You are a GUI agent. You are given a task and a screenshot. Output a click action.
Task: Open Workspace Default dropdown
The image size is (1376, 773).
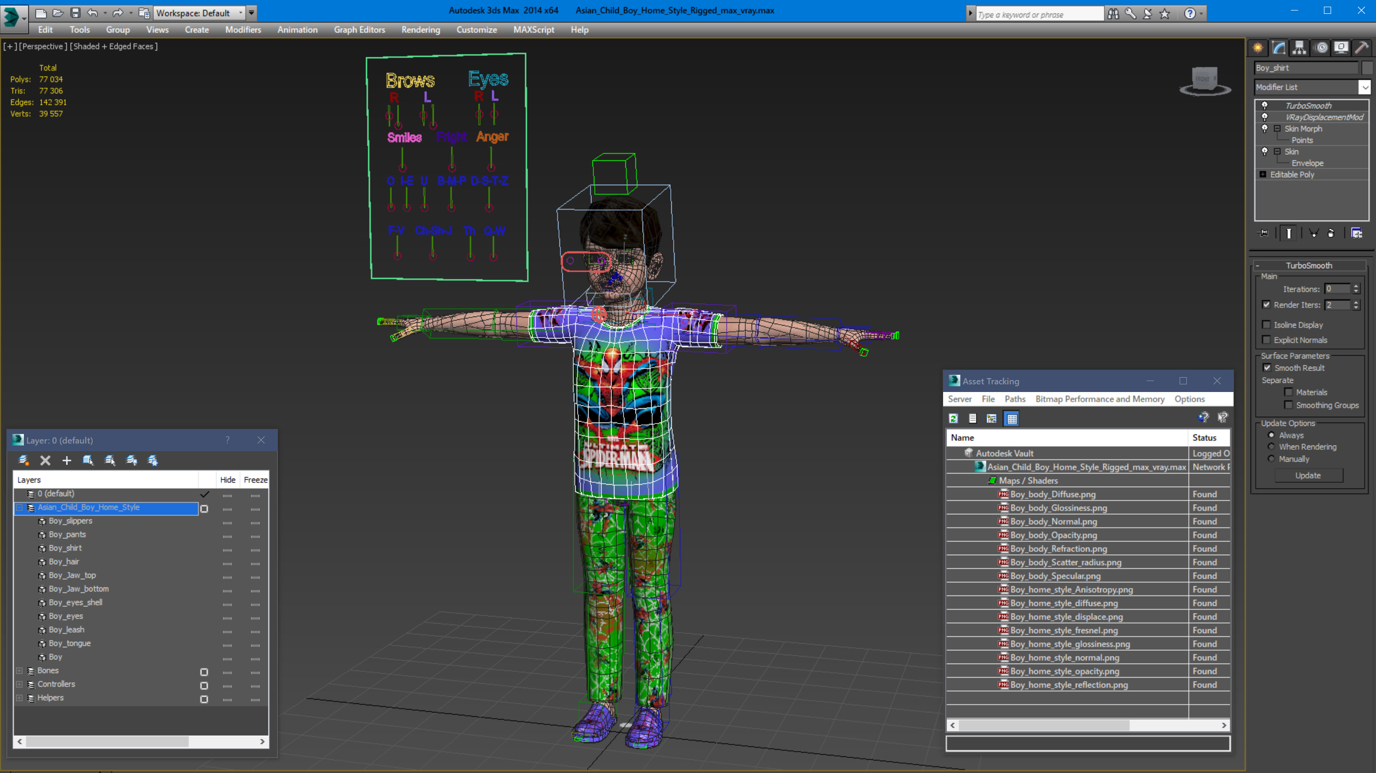[x=199, y=13]
